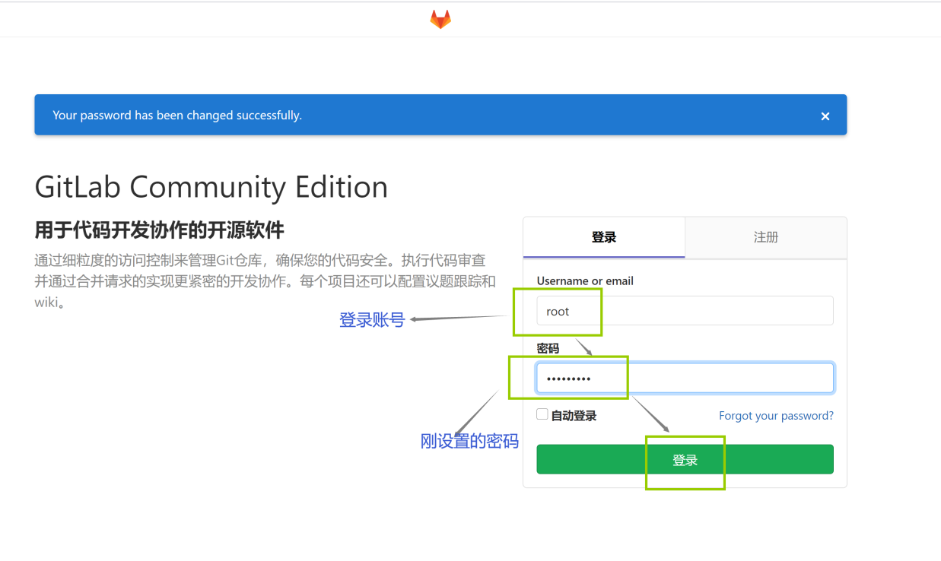Enable the 自动登录 checkbox

click(x=542, y=414)
